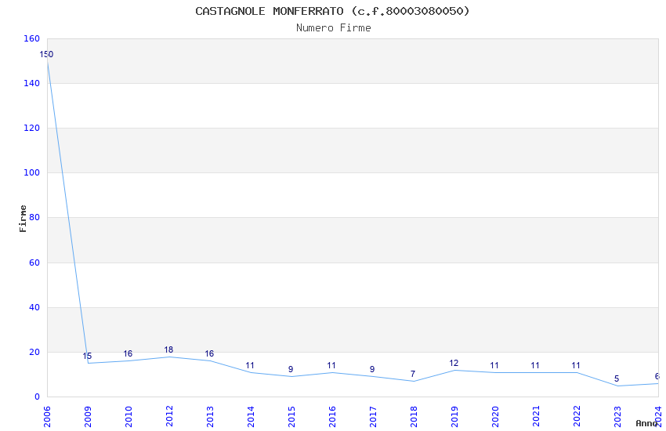The image size is (666, 431).
Task: Click the x-axis year 2014
Action: click(x=251, y=417)
